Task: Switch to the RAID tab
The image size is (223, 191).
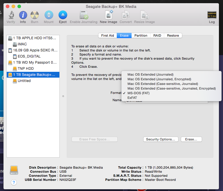Action: tap(157, 35)
